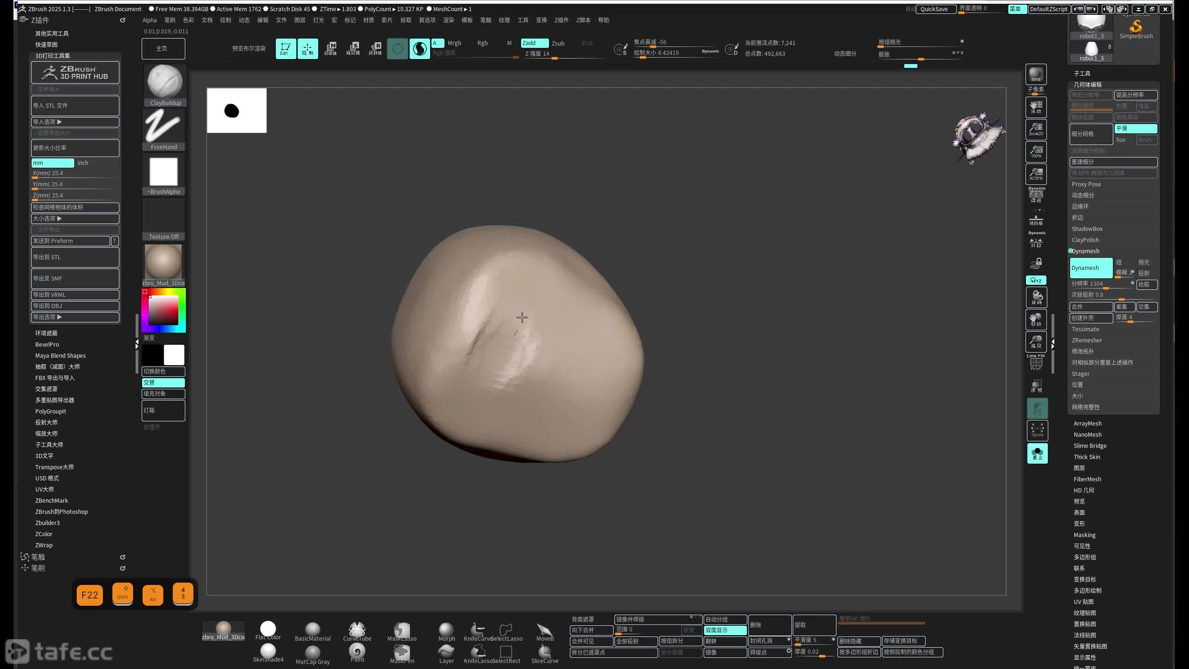Click the AC50% half size icon
This screenshot has width=1189, height=669.
coord(1036,174)
